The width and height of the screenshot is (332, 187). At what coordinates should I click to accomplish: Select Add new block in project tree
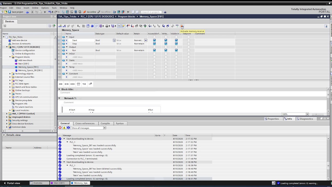click(x=25, y=60)
